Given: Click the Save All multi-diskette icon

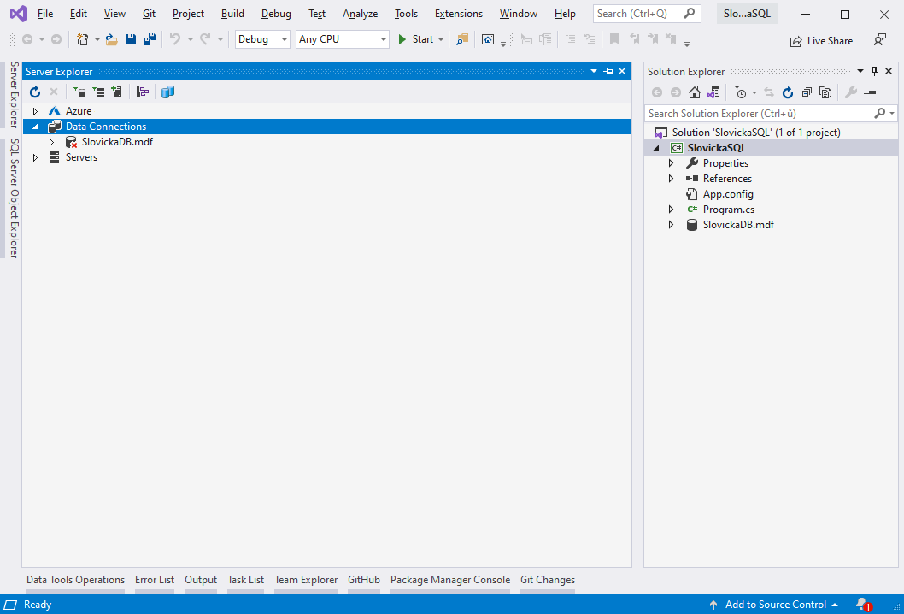Looking at the screenshot, I should pyautogui.click(x=150, y=39).
